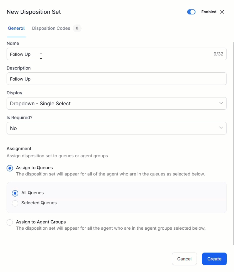Toggle the Enabled switch off
The width and height of the screenshot is (234, 272).
191,12
